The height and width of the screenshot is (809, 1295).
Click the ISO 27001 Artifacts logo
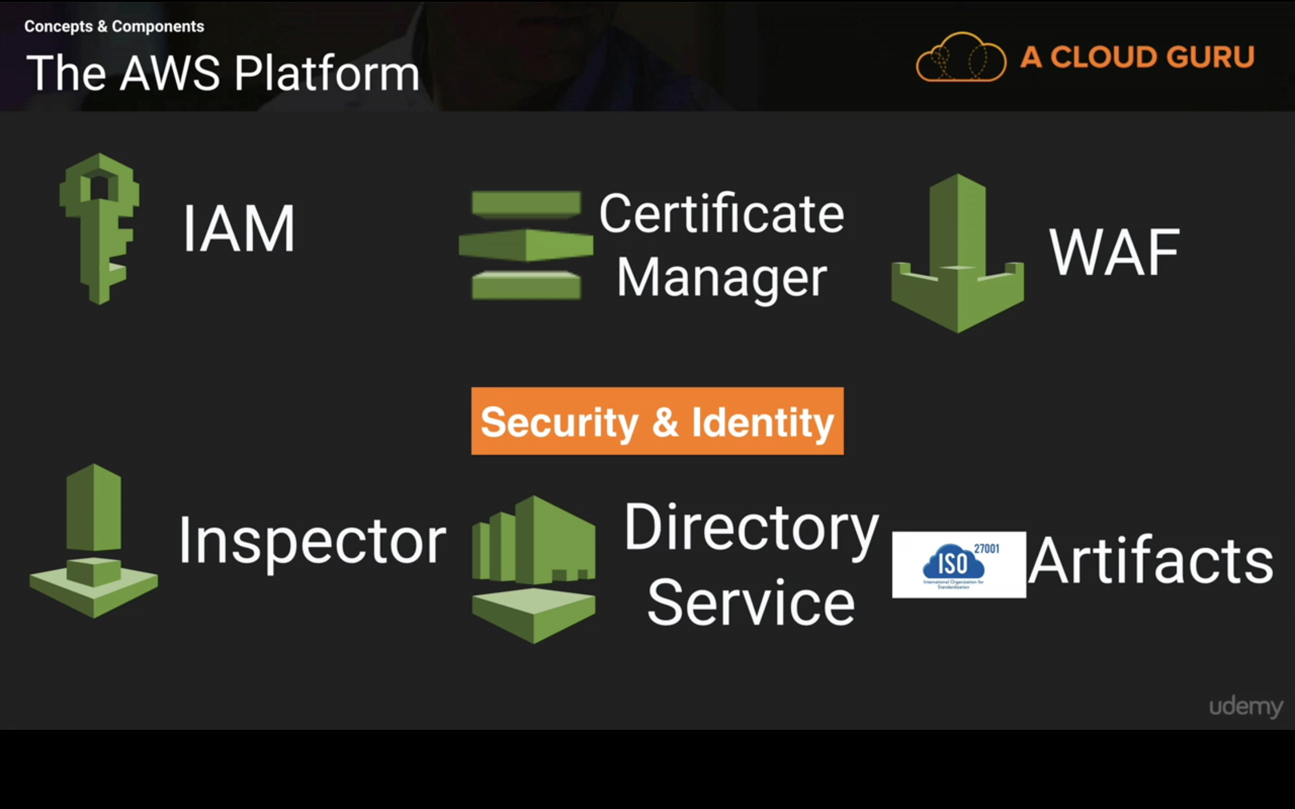click(x=959, y=565)
